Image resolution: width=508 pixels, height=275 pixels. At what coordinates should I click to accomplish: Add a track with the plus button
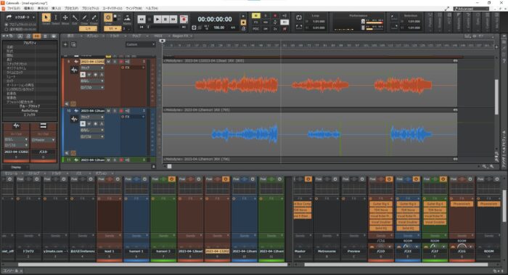pyautogui.click(x=65, y=44)
